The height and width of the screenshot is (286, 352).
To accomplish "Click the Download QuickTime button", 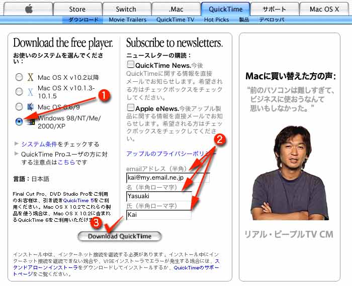I will tap(120, 236).
